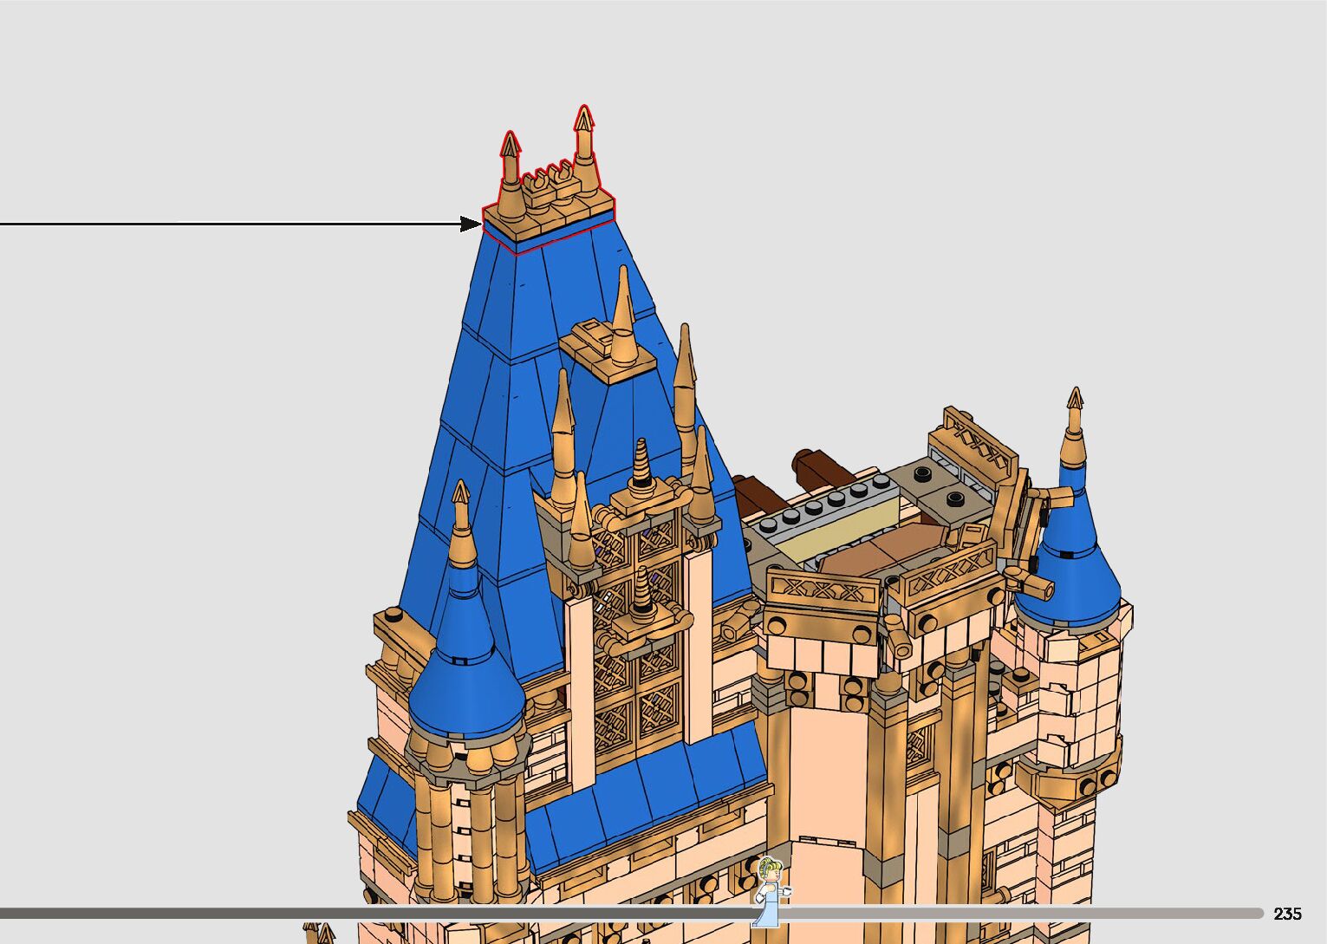Viewport: 1327px width, 944px height.
Task: Select the red-outlined rooftop crown assembly
Action: pos(550,208)
